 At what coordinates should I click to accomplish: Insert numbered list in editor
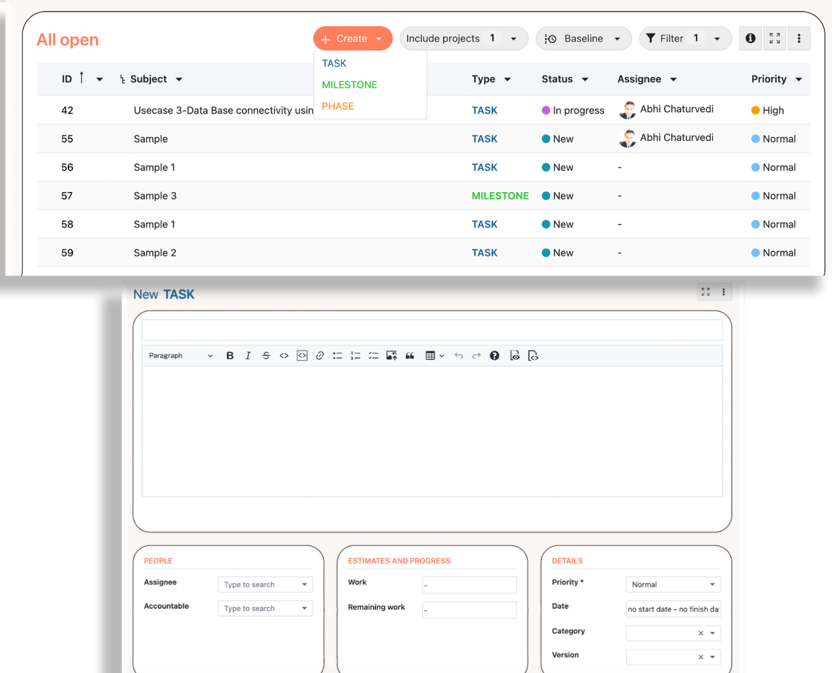click(356, 355)
